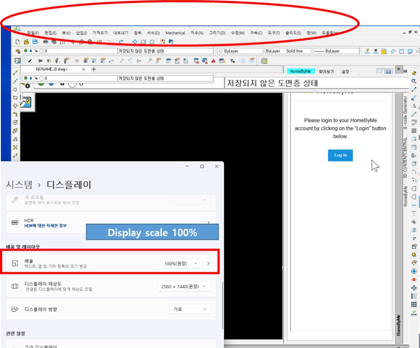The width and height of the screenshot is (420, 348).
Task: Toggle the layer freeze droplet in layer toolbar
Action: (x=31, y=51)
